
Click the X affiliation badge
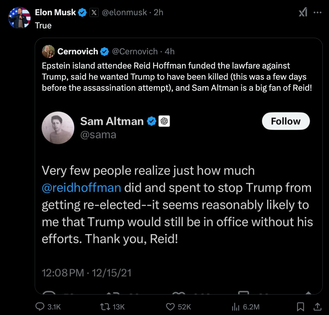coord(94,12)
